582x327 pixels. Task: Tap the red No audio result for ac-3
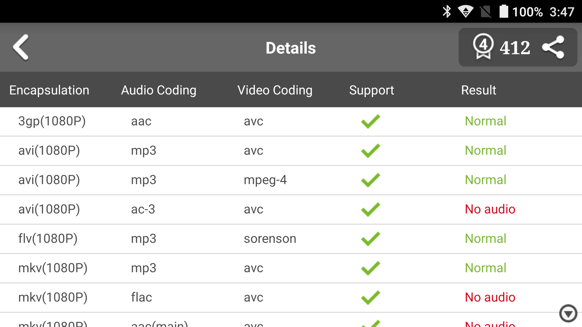490,209
